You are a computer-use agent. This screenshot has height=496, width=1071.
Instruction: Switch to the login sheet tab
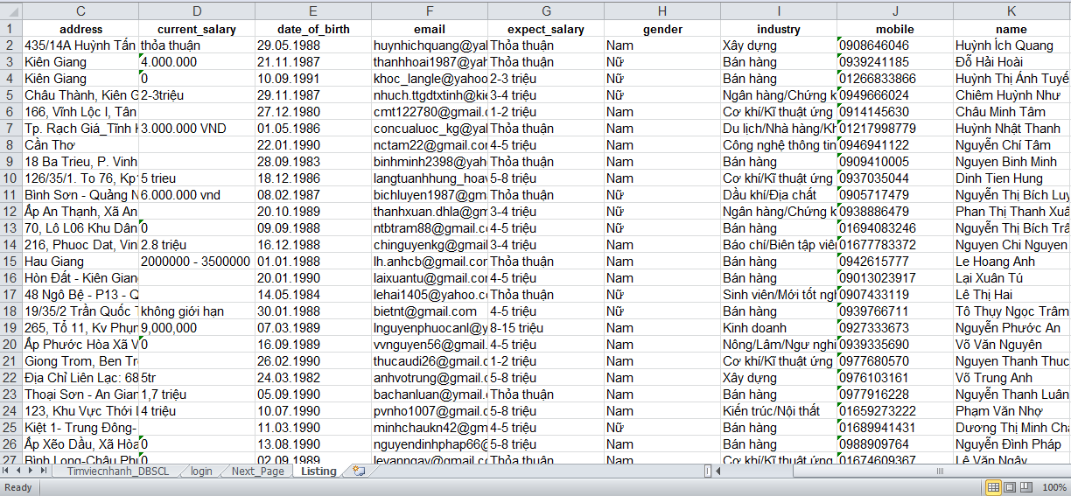pyautogui.click(x=201, y=472)
